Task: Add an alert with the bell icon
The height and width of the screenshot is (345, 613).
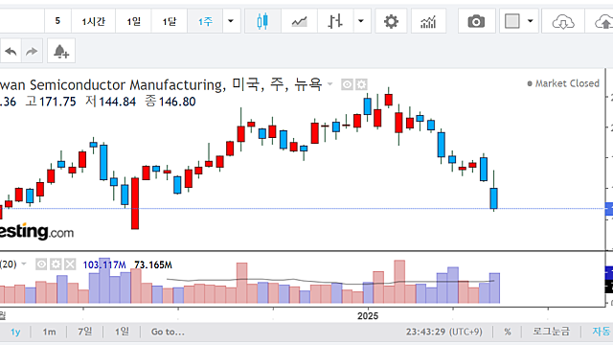Action: click(x=61, y=51)
